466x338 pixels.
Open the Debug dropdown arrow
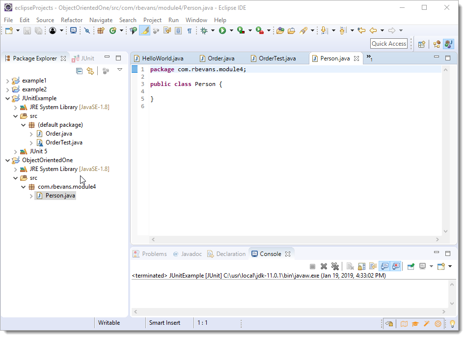pos(213,30)
